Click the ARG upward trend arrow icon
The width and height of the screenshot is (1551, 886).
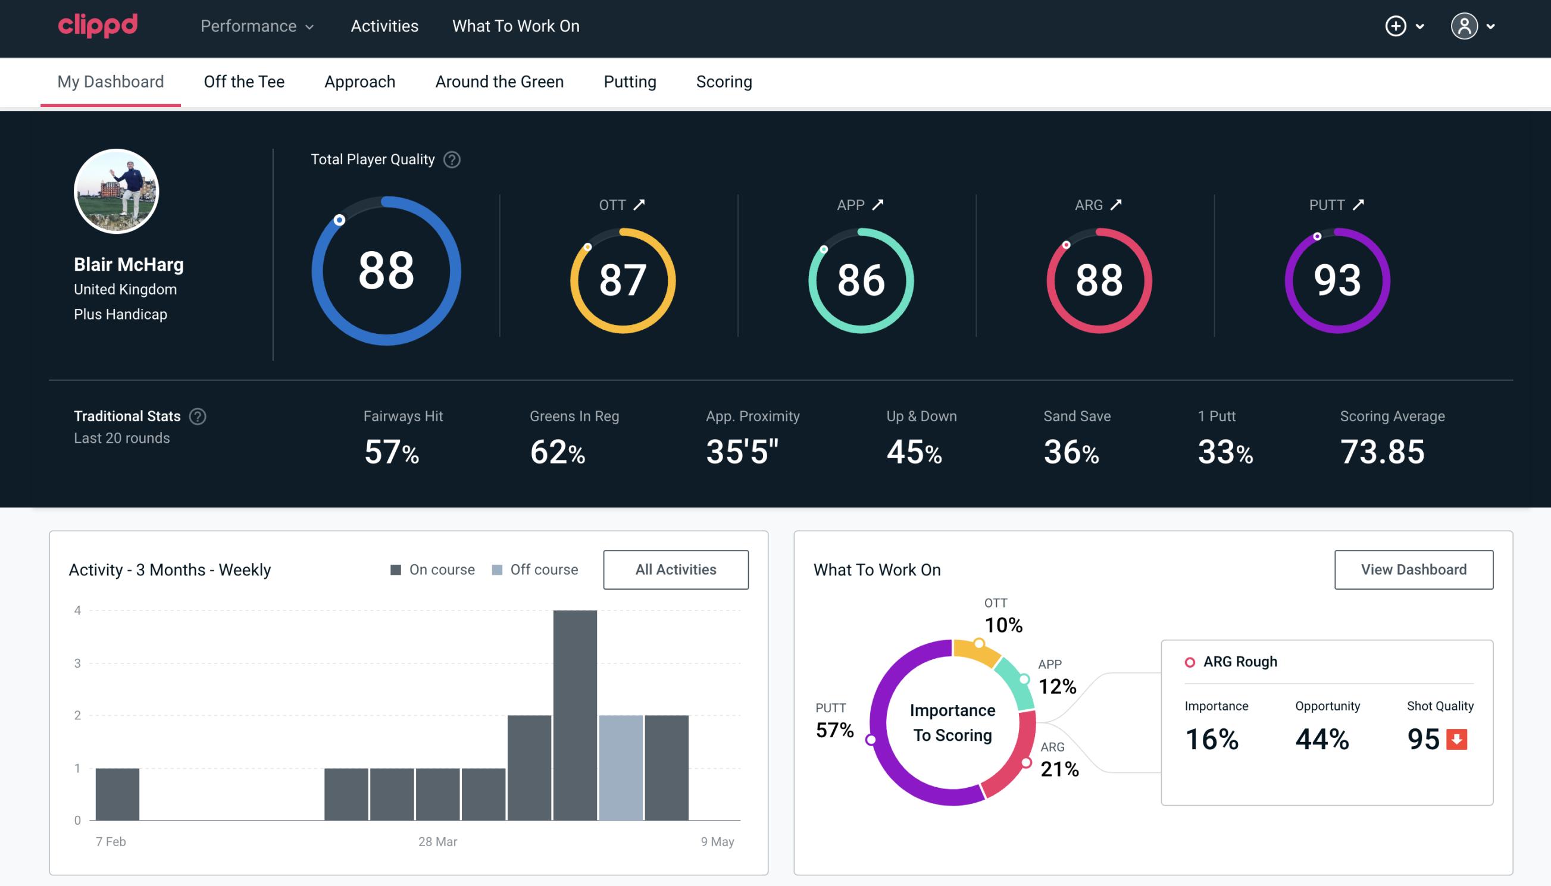click(1120, 205)
